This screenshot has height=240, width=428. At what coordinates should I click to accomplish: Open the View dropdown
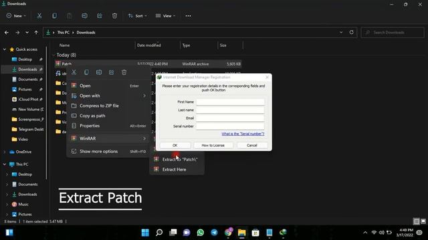(x=165, y=16)
